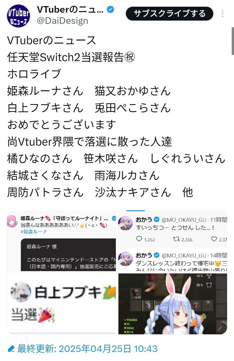Open the VTuberのニュース profile avatar
The width and height of the screenshot is (234, 361).
[x=18, y=16]
